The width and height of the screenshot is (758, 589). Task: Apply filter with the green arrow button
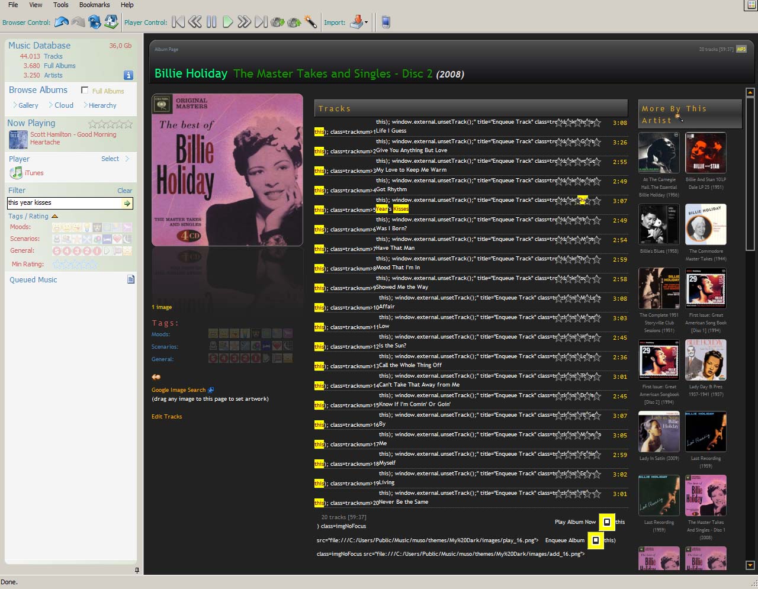coord(127,203)
